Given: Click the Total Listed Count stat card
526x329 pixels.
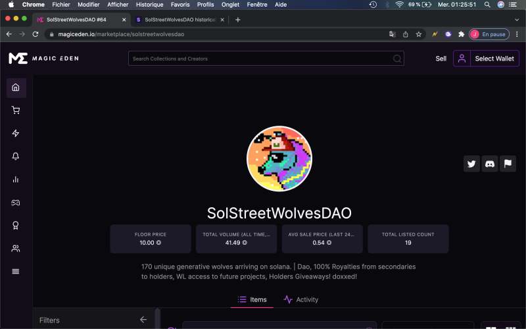Looking at the screenshot, I should (x=408, y=239).
